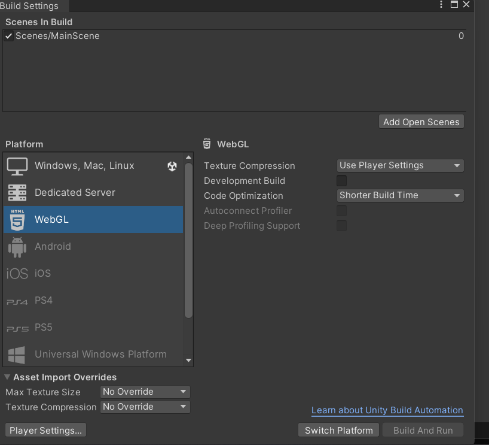Screen dimensions: 489x445
Task: Click the PS4 platform icon
Action: click(x=17, y=301)
